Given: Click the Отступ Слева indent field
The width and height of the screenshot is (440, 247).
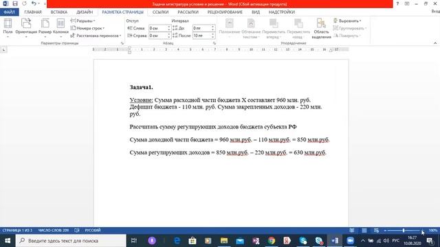Looking at the screenshot, I should coord(158,28).
